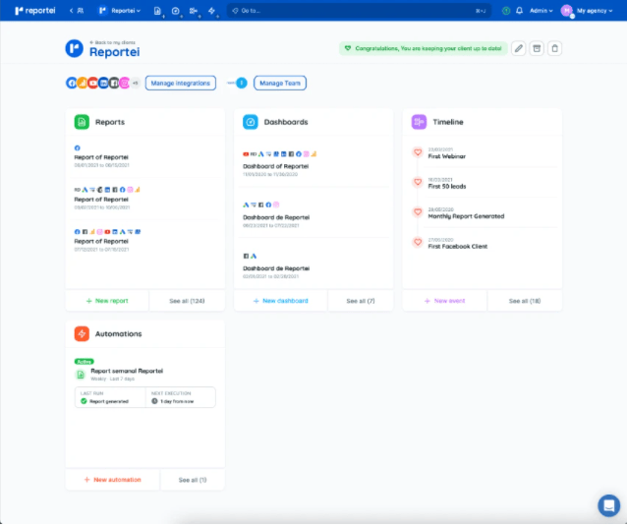Click the edit pencil icon for the client
This screenshot has width=627, height=526.
click(519, 48)
